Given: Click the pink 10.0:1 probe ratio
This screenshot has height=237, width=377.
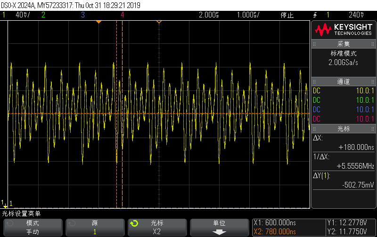Looking at the screenshot, I should coord(365,119).
